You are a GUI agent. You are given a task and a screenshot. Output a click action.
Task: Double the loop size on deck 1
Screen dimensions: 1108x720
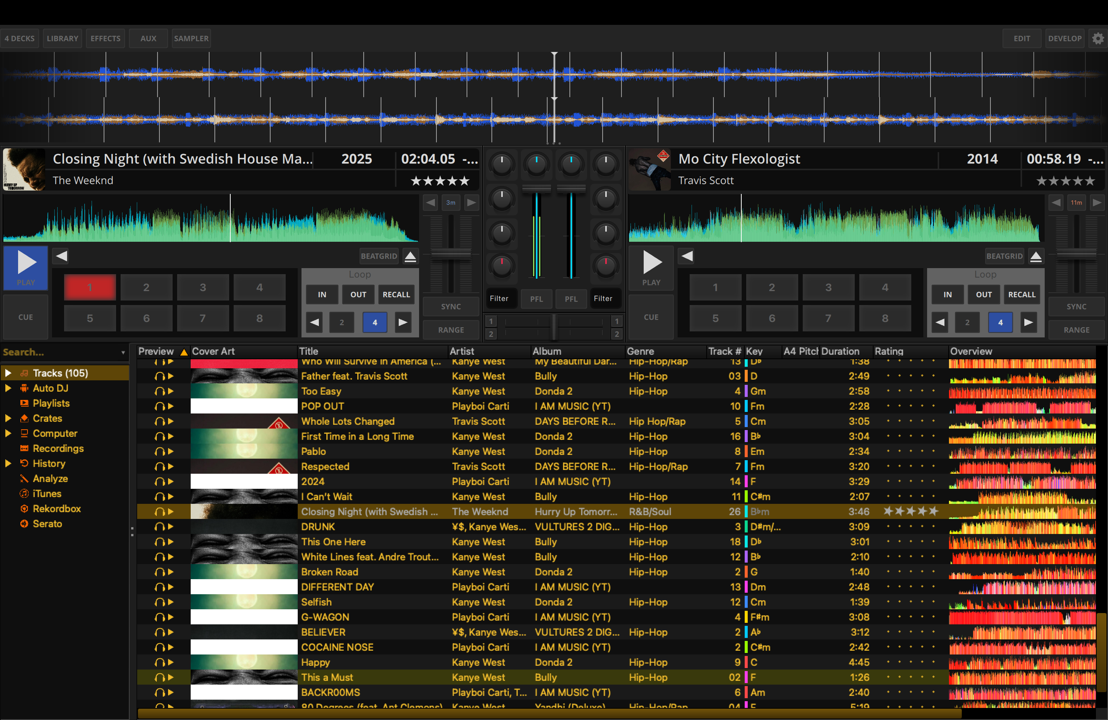click(403, 322)
